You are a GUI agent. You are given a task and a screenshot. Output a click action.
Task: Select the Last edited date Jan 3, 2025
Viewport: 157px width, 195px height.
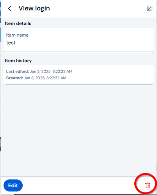coord(40,71)
